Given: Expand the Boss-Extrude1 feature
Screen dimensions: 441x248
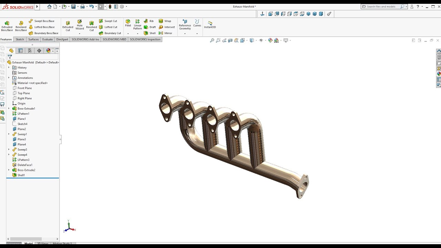Looking at the screenshot, I should coord(9,108).
